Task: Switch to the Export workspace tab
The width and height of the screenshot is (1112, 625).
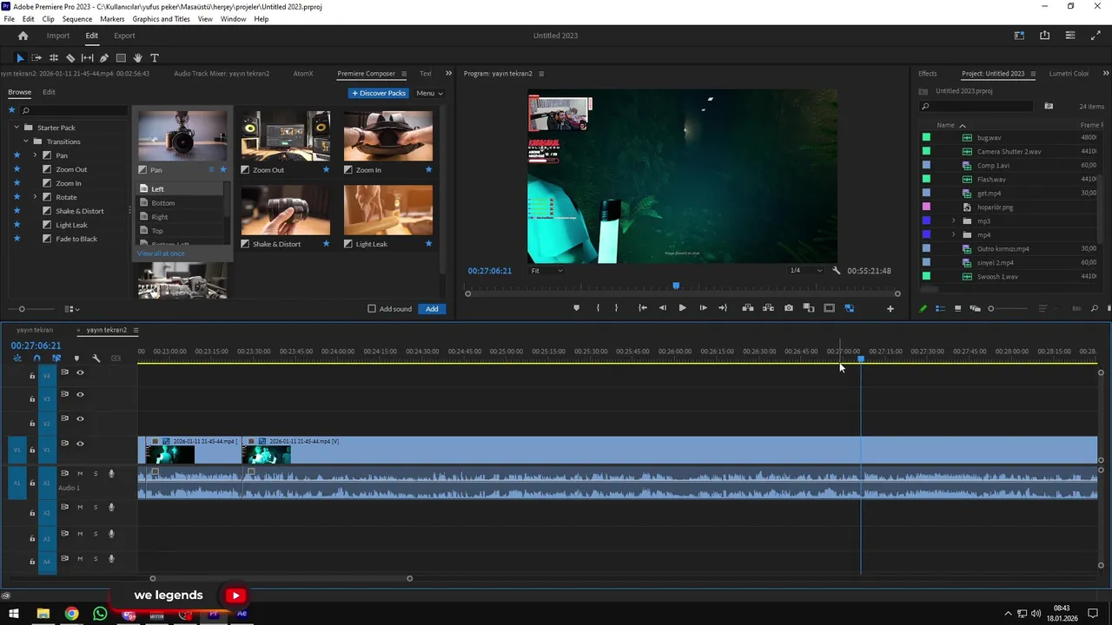Action: click(124, 36)
